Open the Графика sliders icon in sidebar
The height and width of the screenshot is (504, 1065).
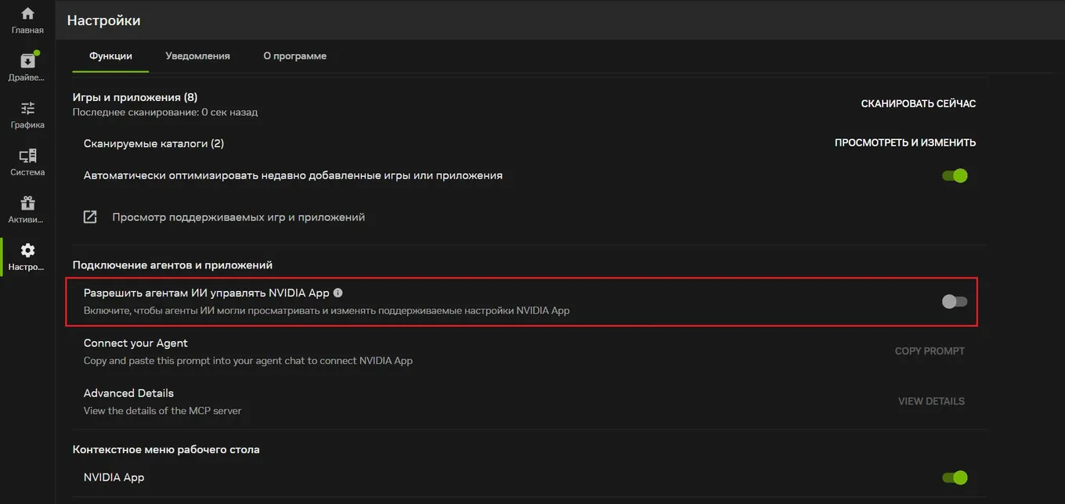coord(27,108)
